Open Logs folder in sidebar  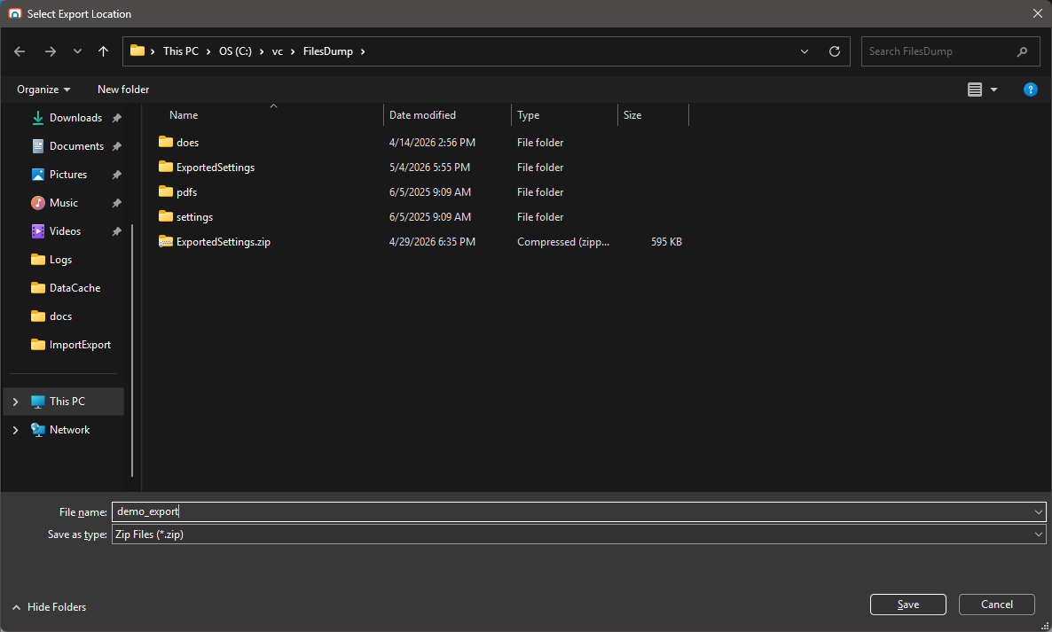(60, 260)
